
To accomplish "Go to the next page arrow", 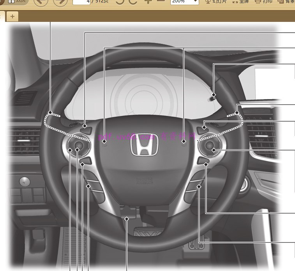I will pos(60,2).
